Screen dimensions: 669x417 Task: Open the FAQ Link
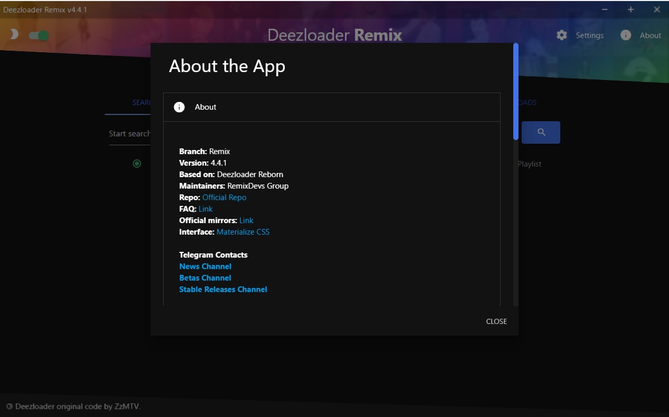[205, 209]
